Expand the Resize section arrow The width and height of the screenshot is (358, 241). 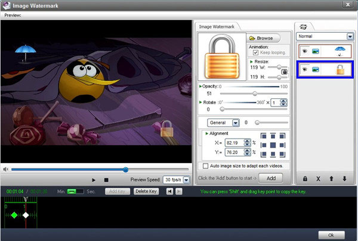(x=251, y=62)
